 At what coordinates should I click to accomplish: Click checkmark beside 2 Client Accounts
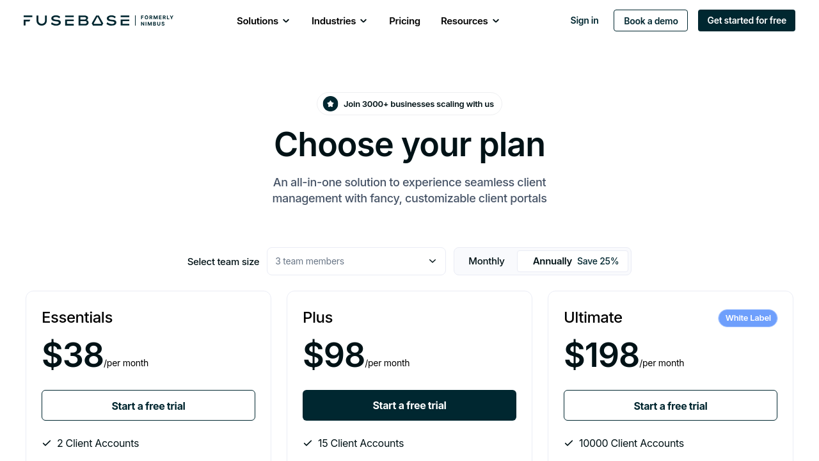[47, 443]
